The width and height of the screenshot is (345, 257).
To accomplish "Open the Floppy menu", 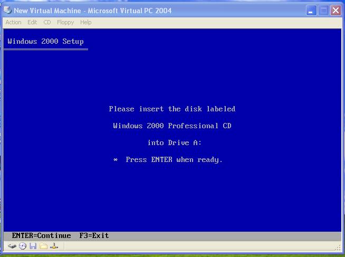I will (65, 23).
